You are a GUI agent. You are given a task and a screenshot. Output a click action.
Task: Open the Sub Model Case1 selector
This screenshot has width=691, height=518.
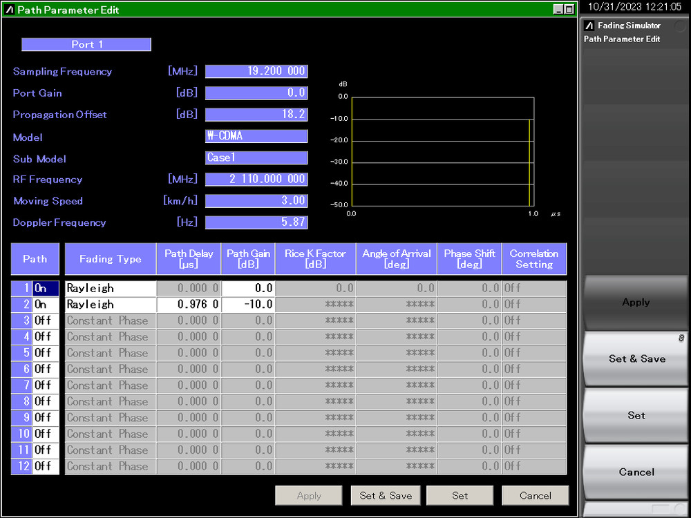click(256, 157)
